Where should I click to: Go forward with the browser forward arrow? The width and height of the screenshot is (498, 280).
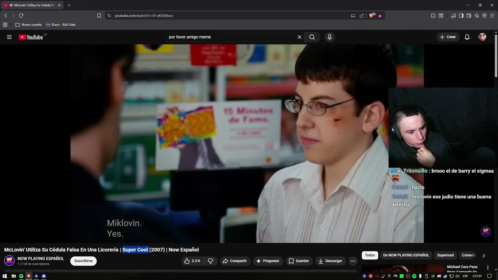tap(13, 16)
